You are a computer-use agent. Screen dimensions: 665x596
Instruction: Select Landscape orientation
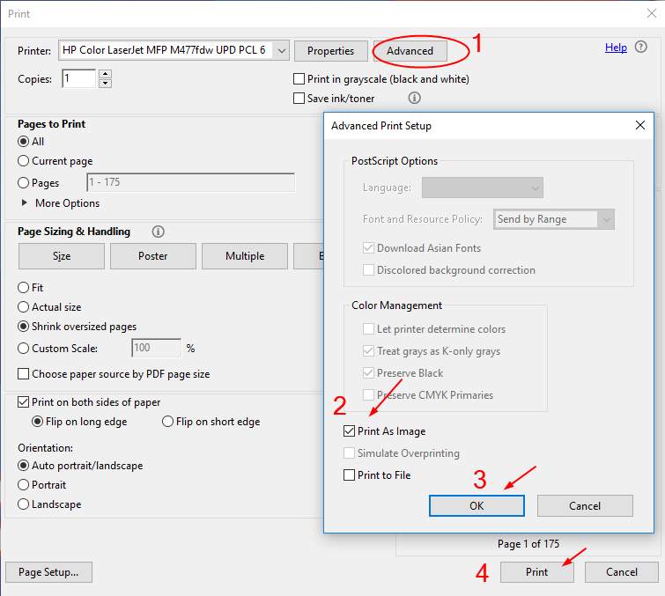(24, 504)
